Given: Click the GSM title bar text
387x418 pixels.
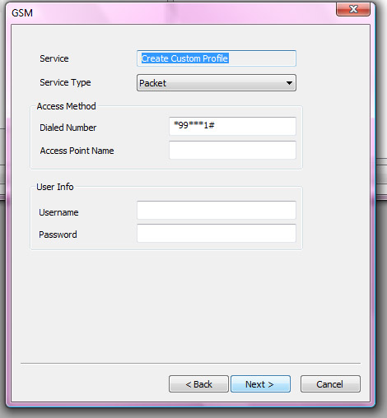Looking at the screenshot, I should click(22, 13).
